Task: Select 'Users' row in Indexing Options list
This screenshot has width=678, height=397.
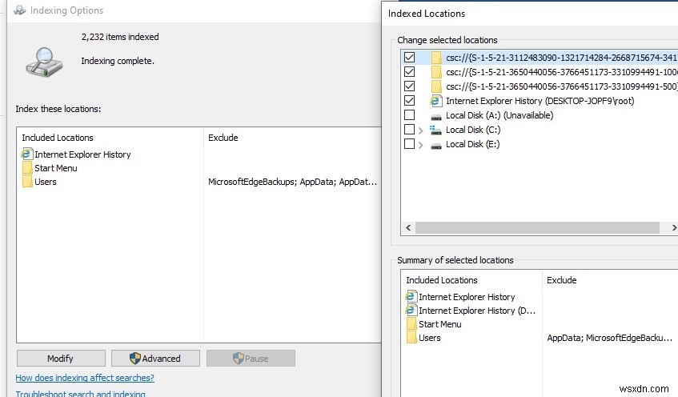Action: 46,182
